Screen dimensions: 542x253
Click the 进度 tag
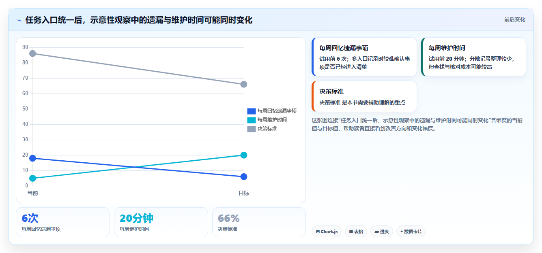tap(381, 232)
